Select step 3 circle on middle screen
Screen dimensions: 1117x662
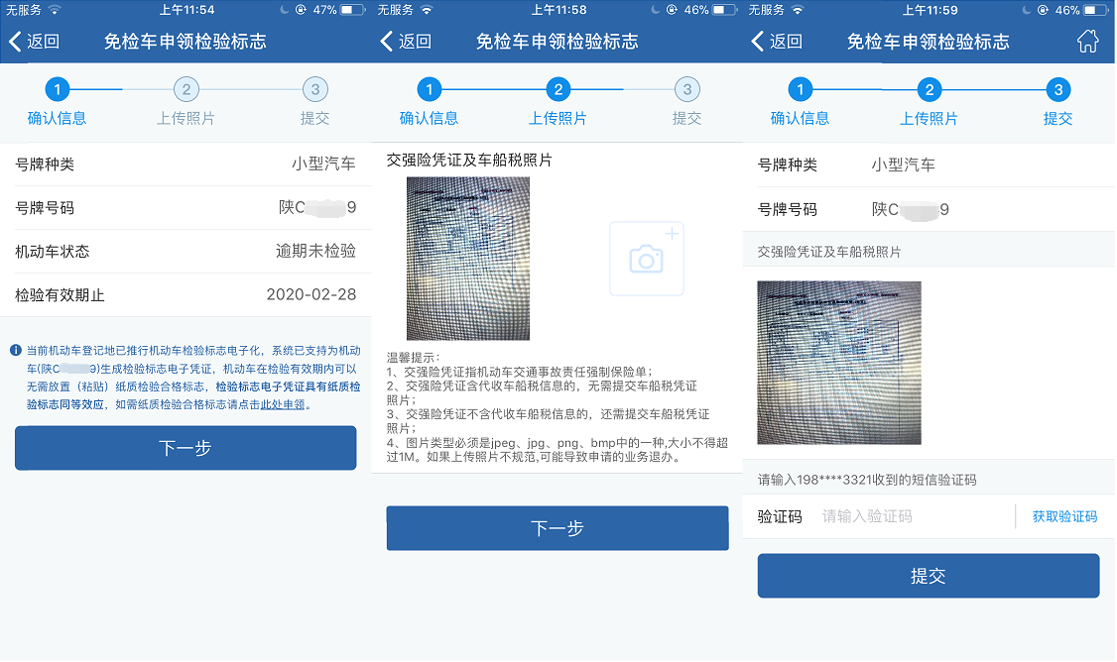(686, 90)
